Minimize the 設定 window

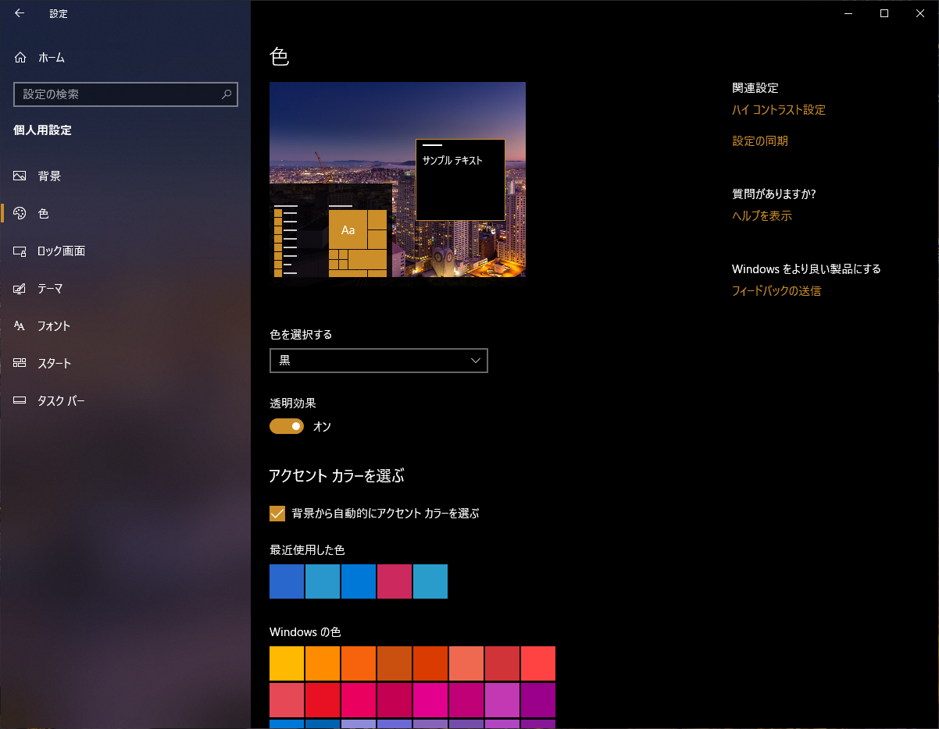click(848, 13)
